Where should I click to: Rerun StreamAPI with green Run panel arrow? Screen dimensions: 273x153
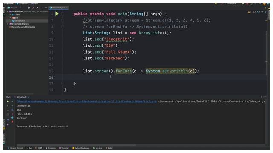click(8, 102)
